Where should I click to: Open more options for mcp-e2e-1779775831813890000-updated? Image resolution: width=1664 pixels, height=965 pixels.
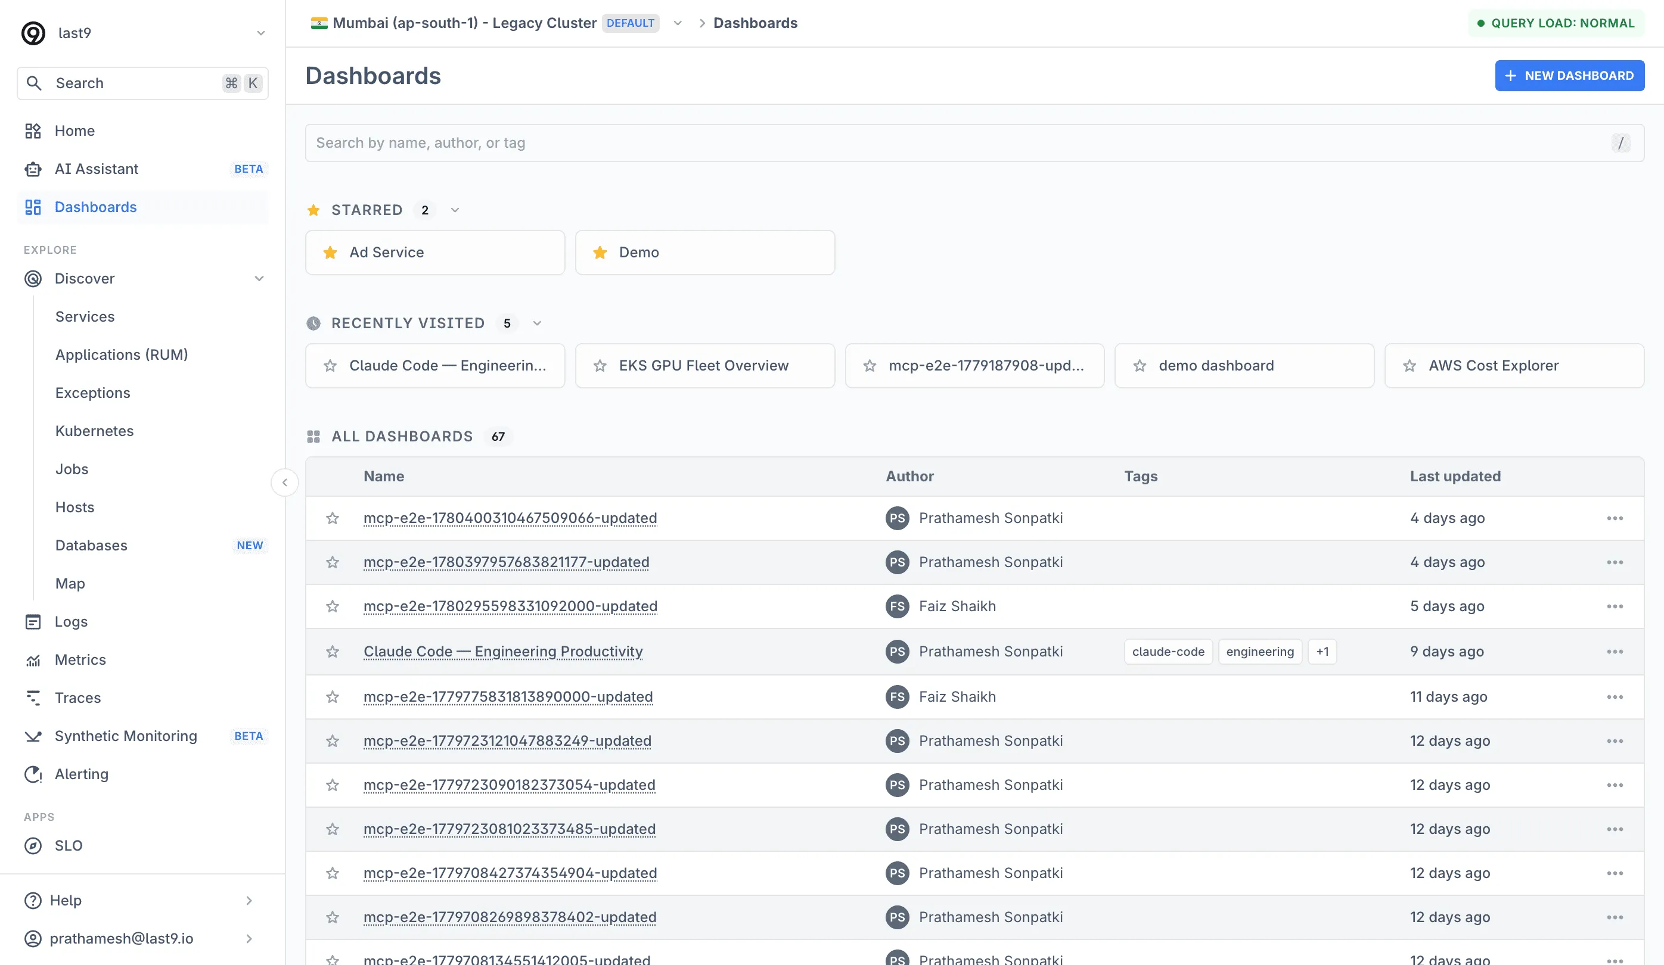[1615, 697]
